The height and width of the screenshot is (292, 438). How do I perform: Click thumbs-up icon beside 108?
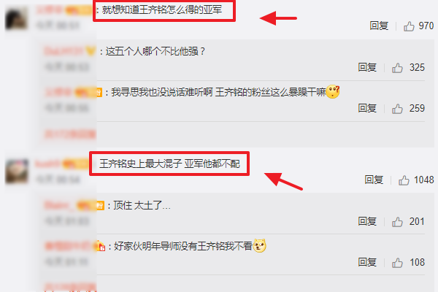point(397,263)
